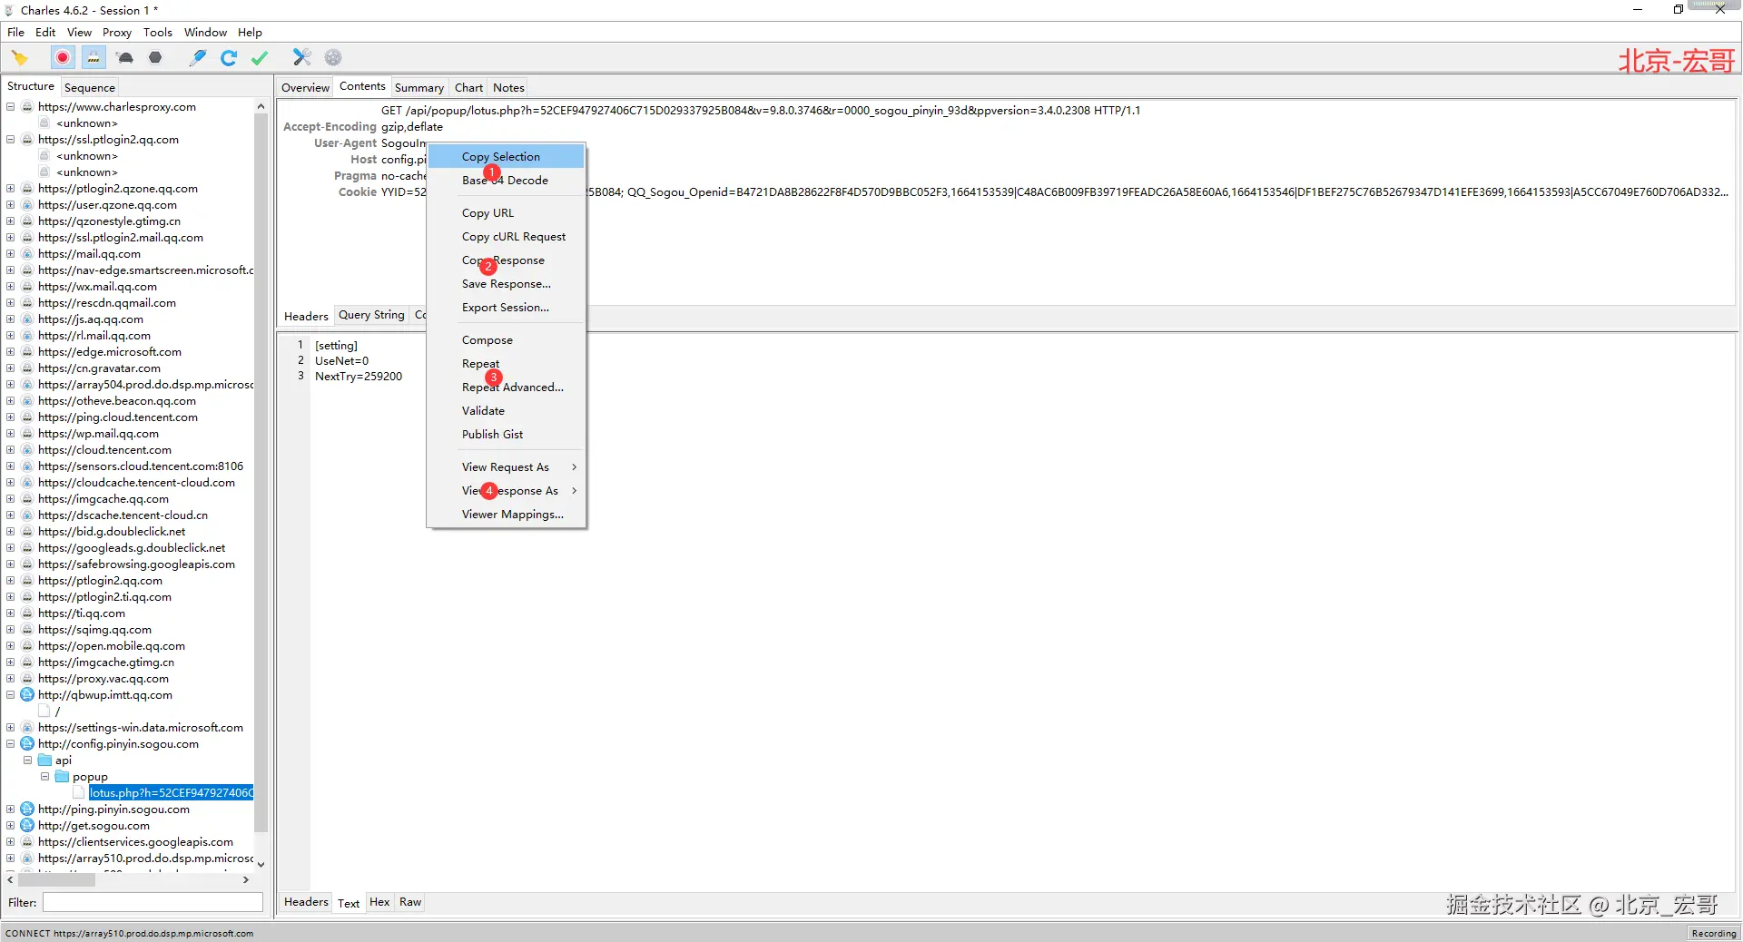Choose Copy Selection from the context menu

[x=507, y=157]
